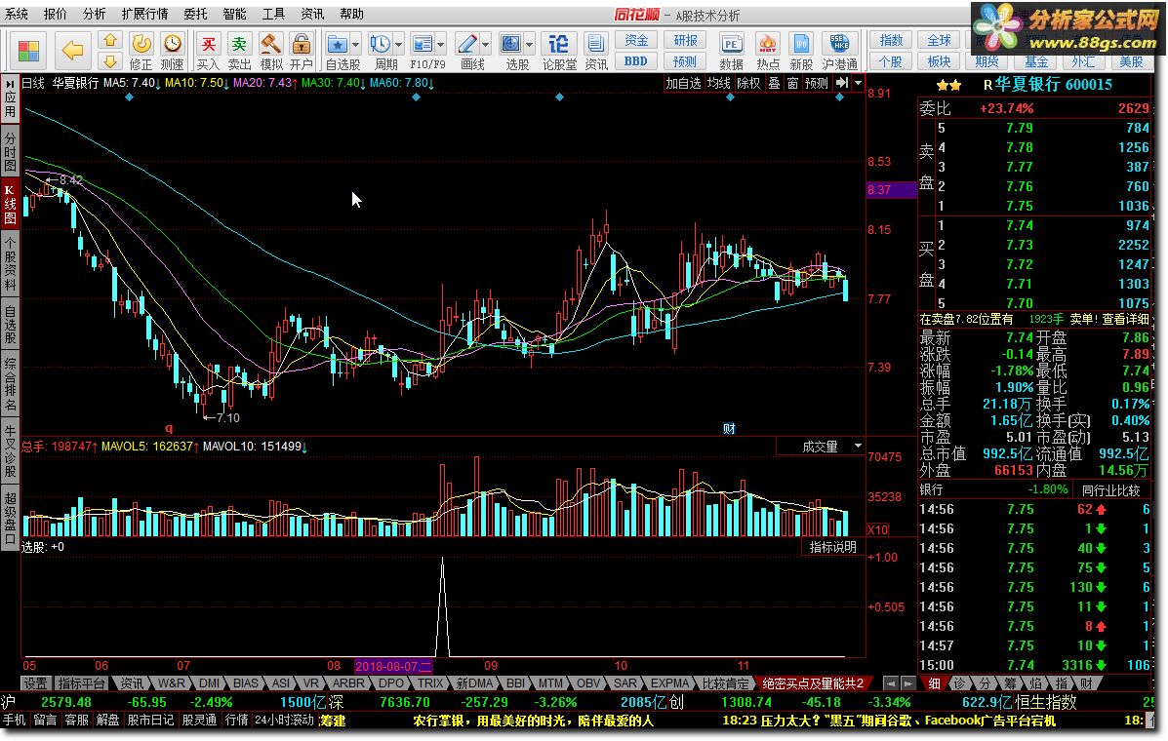Expand the 周期 dropdown arrow
This screenshot has width=1168, height=741.
click(x=398, y=45)
